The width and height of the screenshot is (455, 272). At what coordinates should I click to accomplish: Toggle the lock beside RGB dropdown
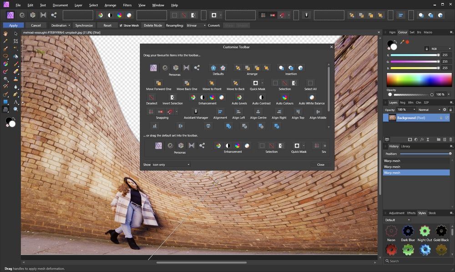pyautogui.click(x=427, y=49)
